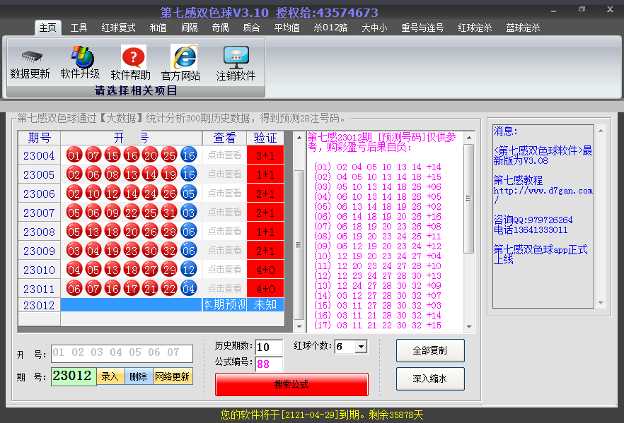Open the 软件帮助 question mark icon

[133, 56]
